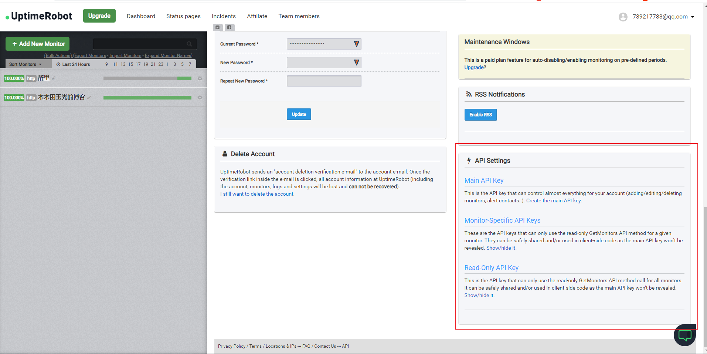Open the Sort Monitors dropdown
Screen dimensions: 707x354
coord(25,64)
